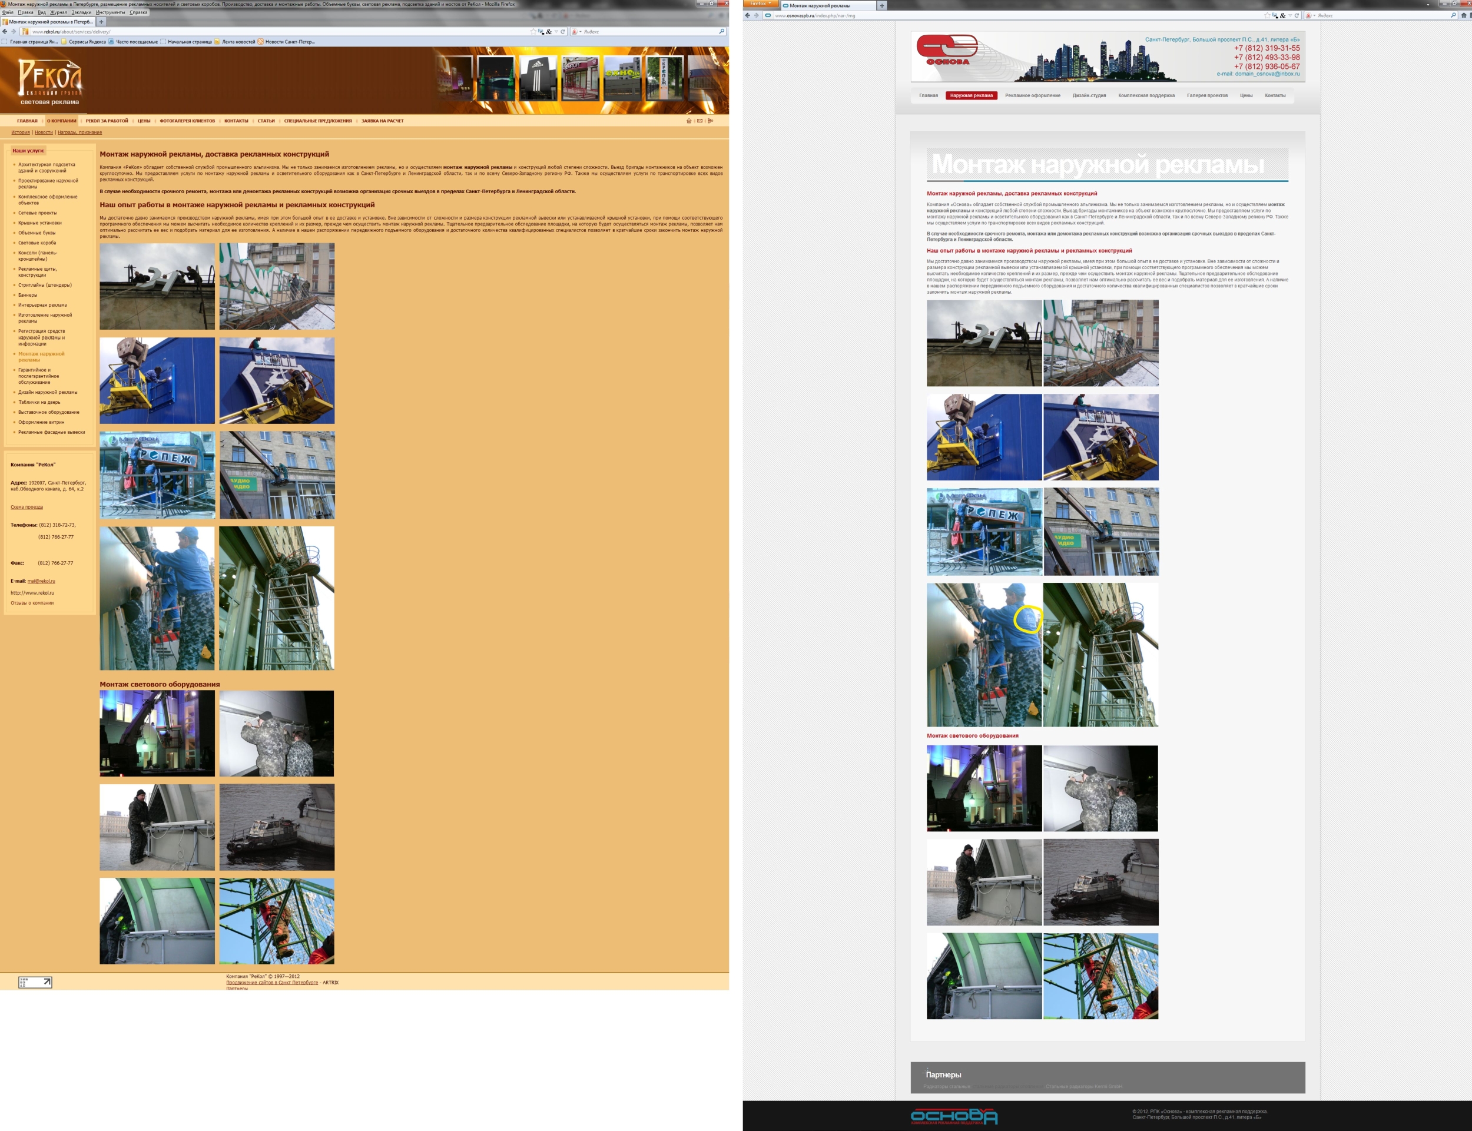This screenshot has height=1131, width=1472.
Task: Click reload icon in osnovaspb.ru address bar
Action: tap(1297, 15)
